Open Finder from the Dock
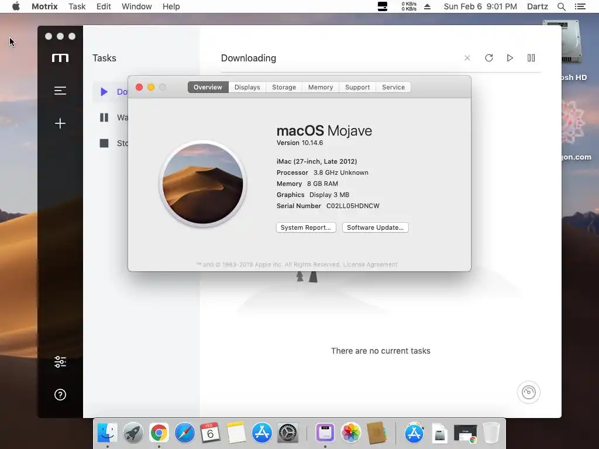Screen dimensions: 599x449 click(108, 433)
